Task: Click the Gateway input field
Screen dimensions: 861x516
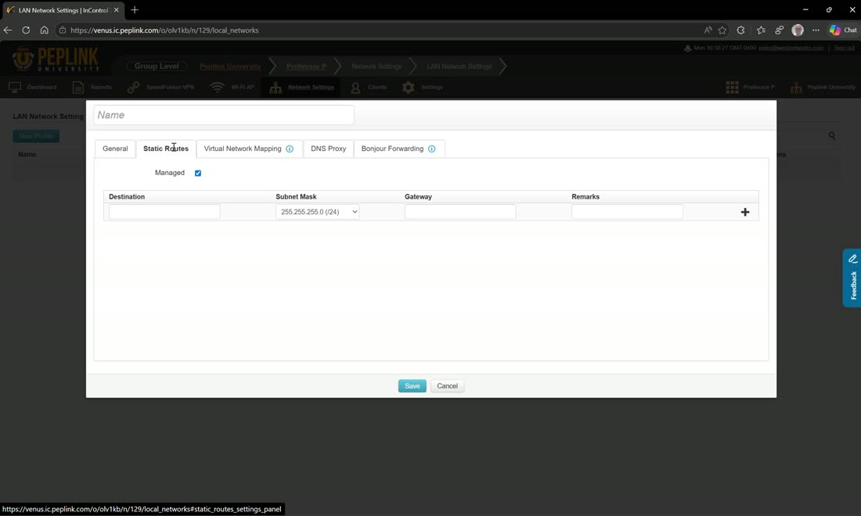Action: coord(460,212)
